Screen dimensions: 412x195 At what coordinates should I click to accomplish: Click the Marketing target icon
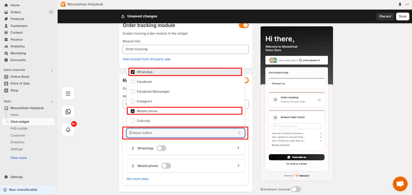(6, 53)
